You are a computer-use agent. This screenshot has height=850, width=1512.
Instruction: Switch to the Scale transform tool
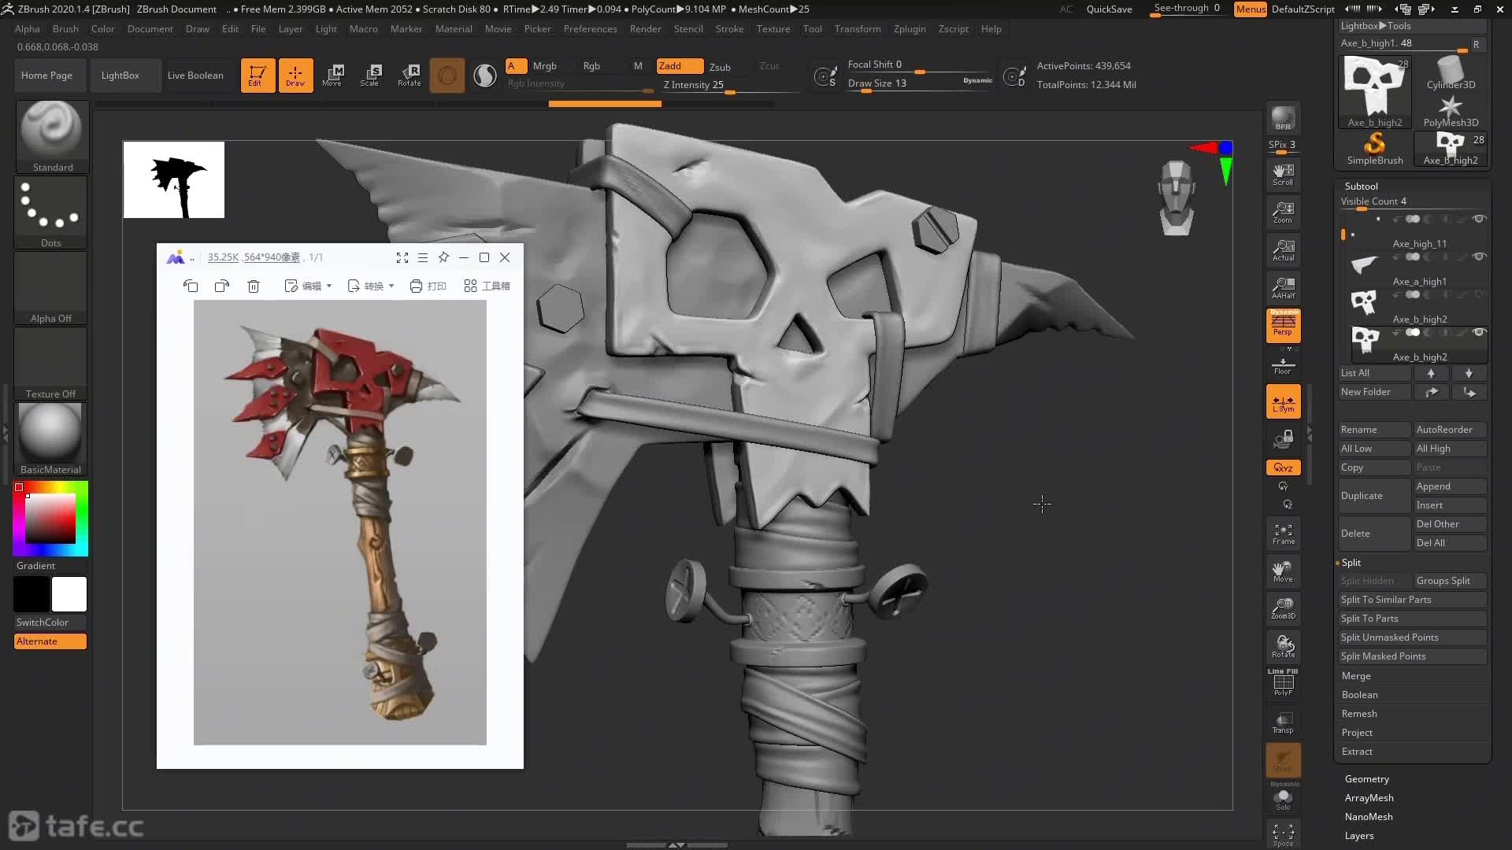click(370, 76)
